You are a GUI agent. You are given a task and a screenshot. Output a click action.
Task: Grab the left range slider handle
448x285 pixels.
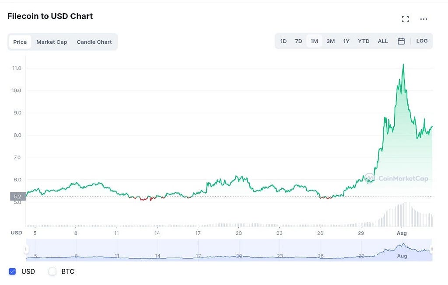coord(26,249)
